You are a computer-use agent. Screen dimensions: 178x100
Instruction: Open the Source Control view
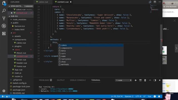(4, 18)
